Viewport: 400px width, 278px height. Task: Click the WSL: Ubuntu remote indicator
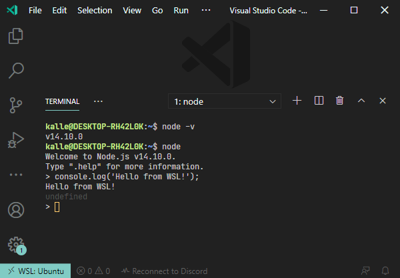35,271
